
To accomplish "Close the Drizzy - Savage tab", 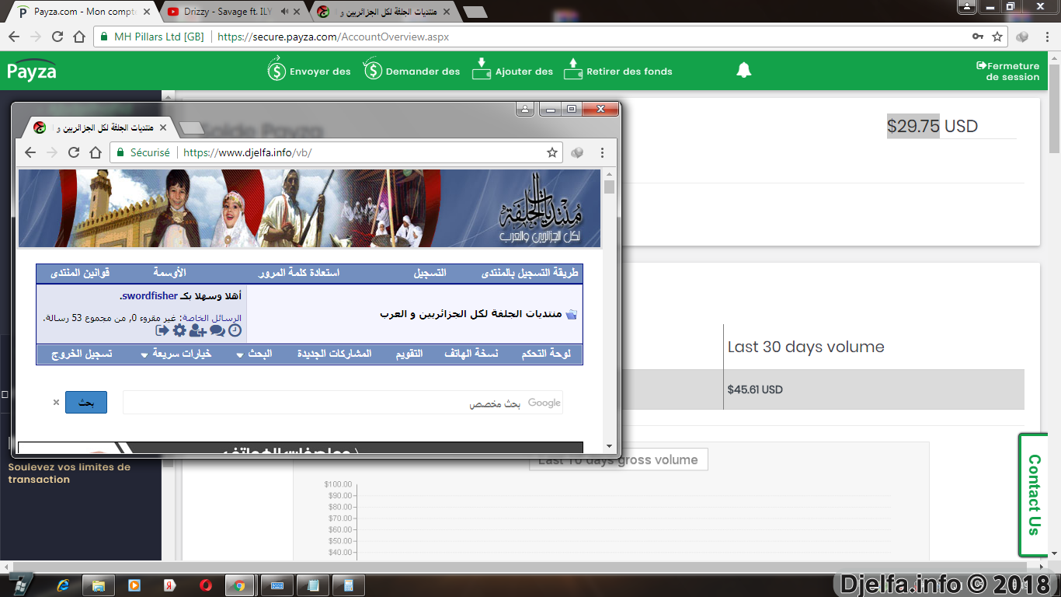I will click(297, 12).
